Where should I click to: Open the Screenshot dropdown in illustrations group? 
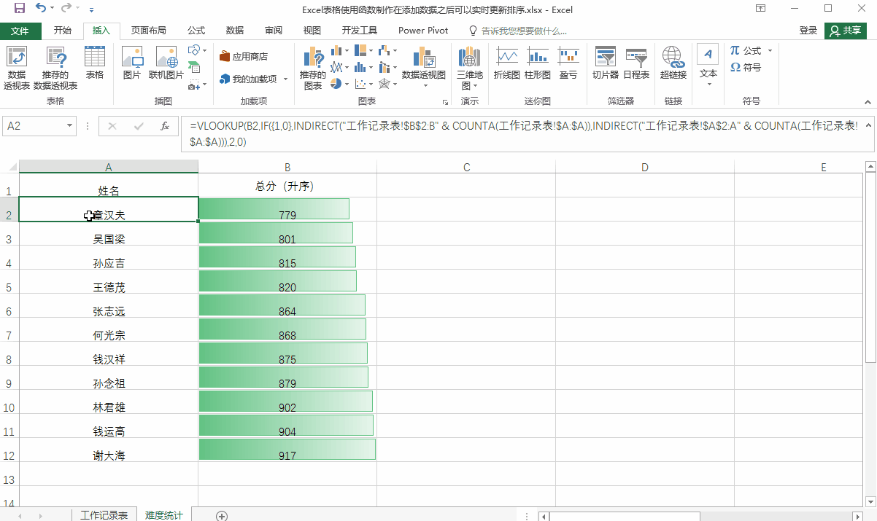click(196, 85)
